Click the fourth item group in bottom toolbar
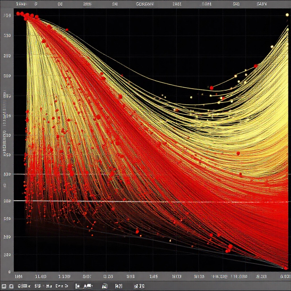 49,286
